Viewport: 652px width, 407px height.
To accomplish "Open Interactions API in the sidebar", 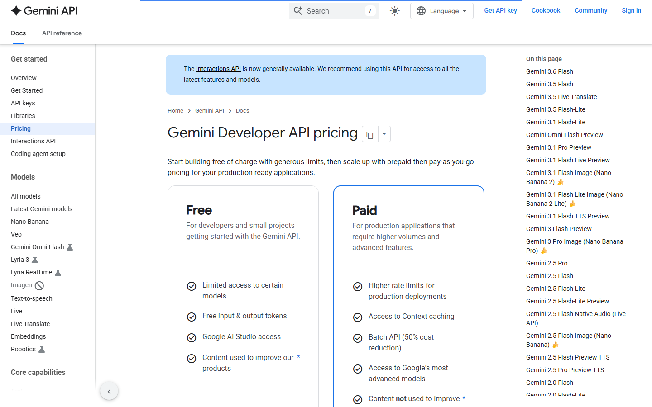I will pyautogui.click(x=33, y=141).
